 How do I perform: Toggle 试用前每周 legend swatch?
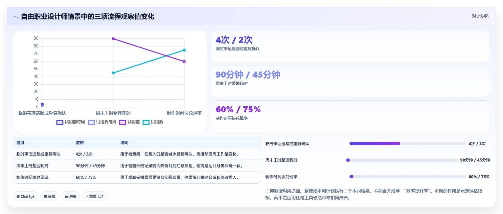60,122
